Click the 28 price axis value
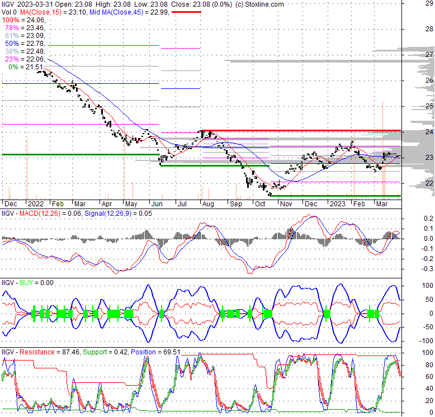The height and width of the screenshot is (417, 435). [429, 29]
